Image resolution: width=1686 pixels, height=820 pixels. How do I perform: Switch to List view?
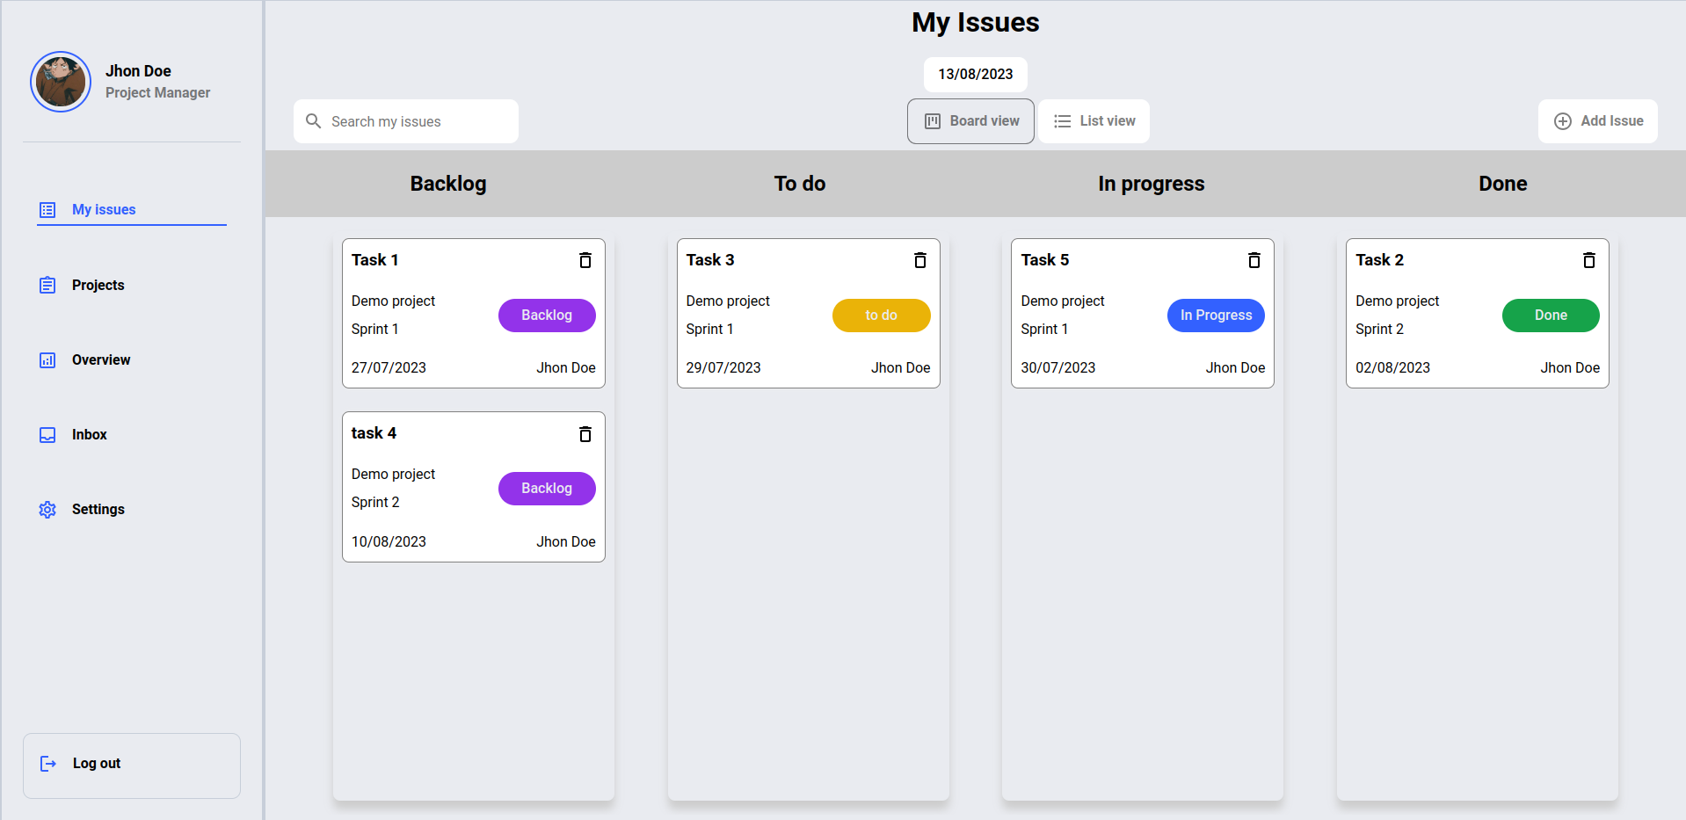click(x=1094, y=121)
